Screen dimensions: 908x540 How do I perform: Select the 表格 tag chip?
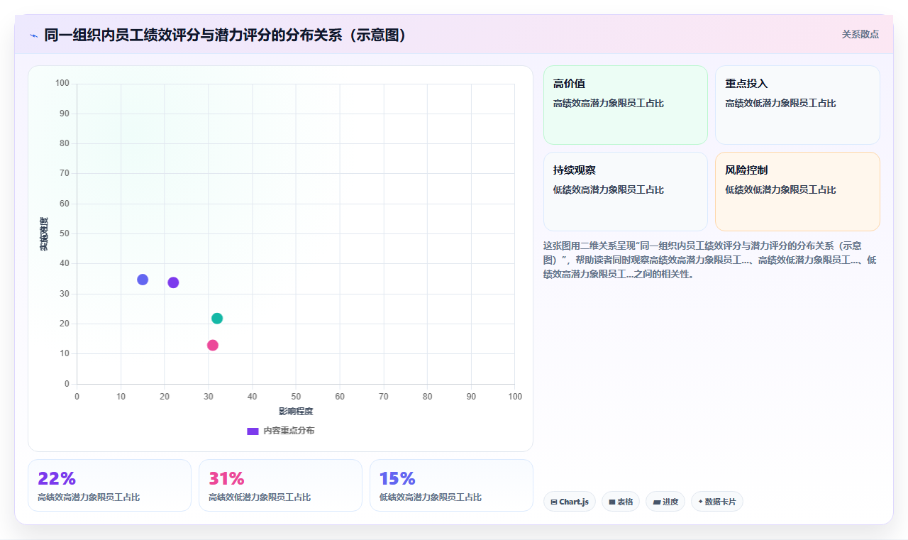click(x=621, y=502)
